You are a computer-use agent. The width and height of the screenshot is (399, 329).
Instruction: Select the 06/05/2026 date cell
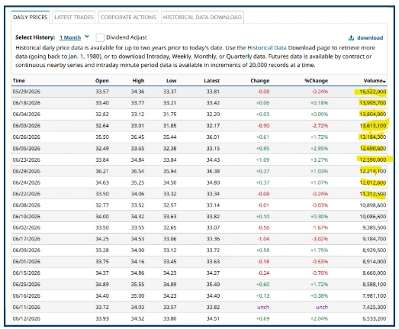[27, 148]
